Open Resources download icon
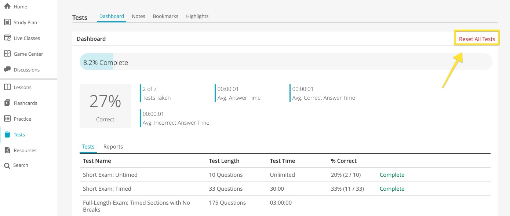This screenshot has width=510, height=216. pyautogui.click(x=7, y=150)
